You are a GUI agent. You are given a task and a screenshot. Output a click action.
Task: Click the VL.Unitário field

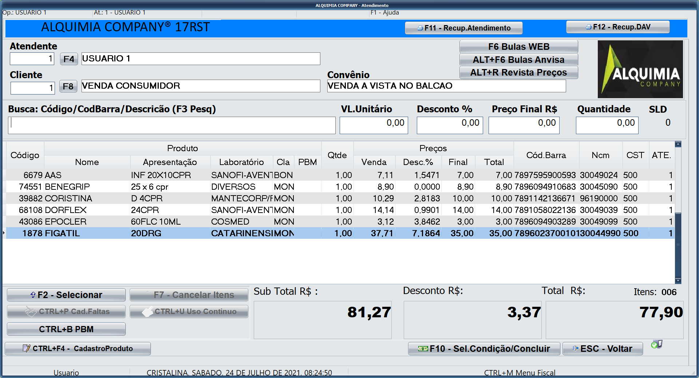(x=374, y=125)
